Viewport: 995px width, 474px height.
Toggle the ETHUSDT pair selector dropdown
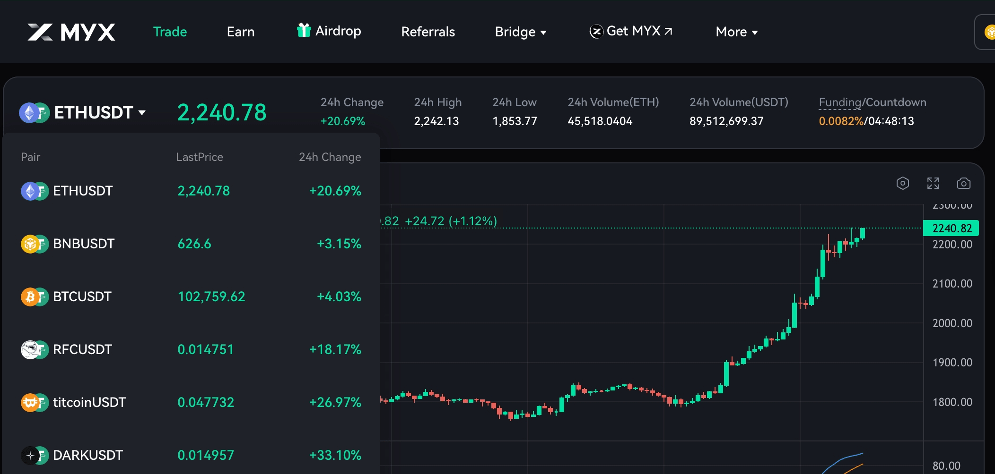coord(83,112)
